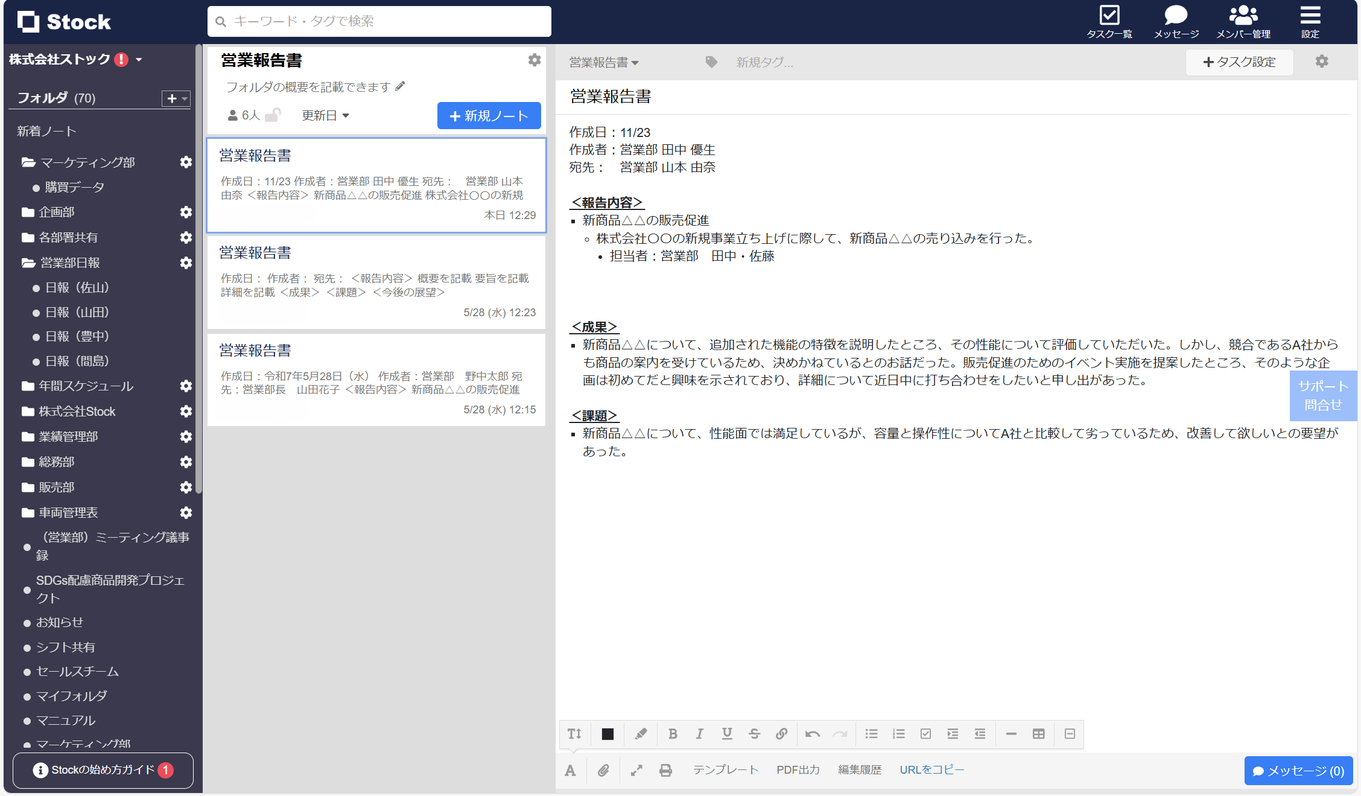Viewport: 1361px width, 796px height.
Task: Insert a table from the editor toolbar
Action: (1039, 734)
